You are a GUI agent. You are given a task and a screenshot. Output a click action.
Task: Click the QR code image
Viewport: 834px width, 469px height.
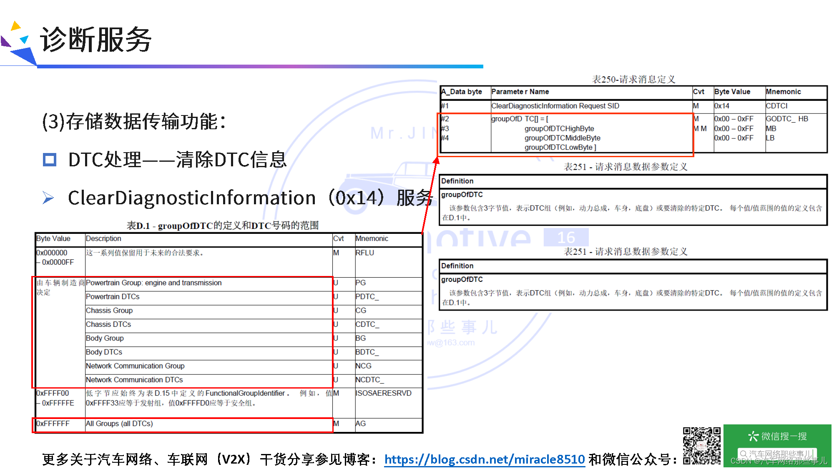coord(701,445)
